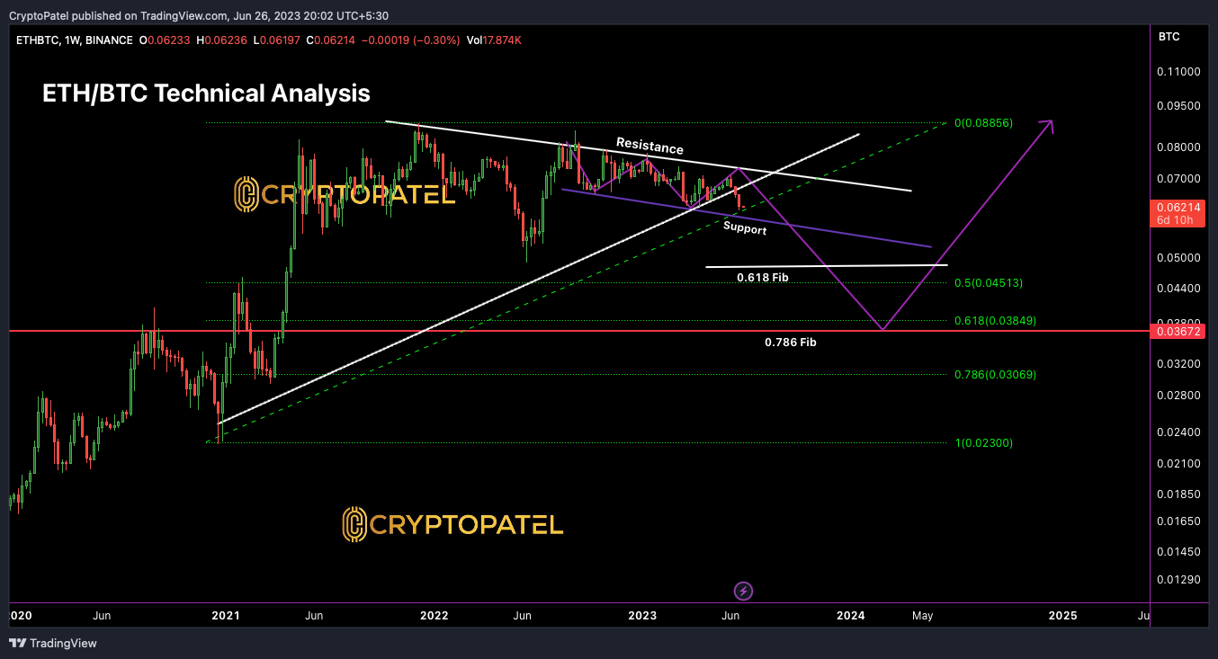Click 0.01650 on the price axis
1218x659 pixels.
[1178, 521]
